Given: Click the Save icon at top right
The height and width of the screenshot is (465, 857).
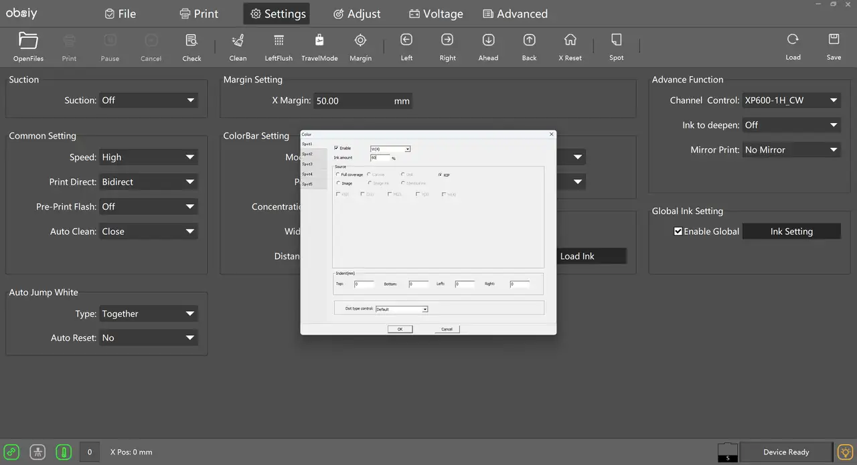Looking at the screenshot, I should pyautogui.click(x=834, y=39).
